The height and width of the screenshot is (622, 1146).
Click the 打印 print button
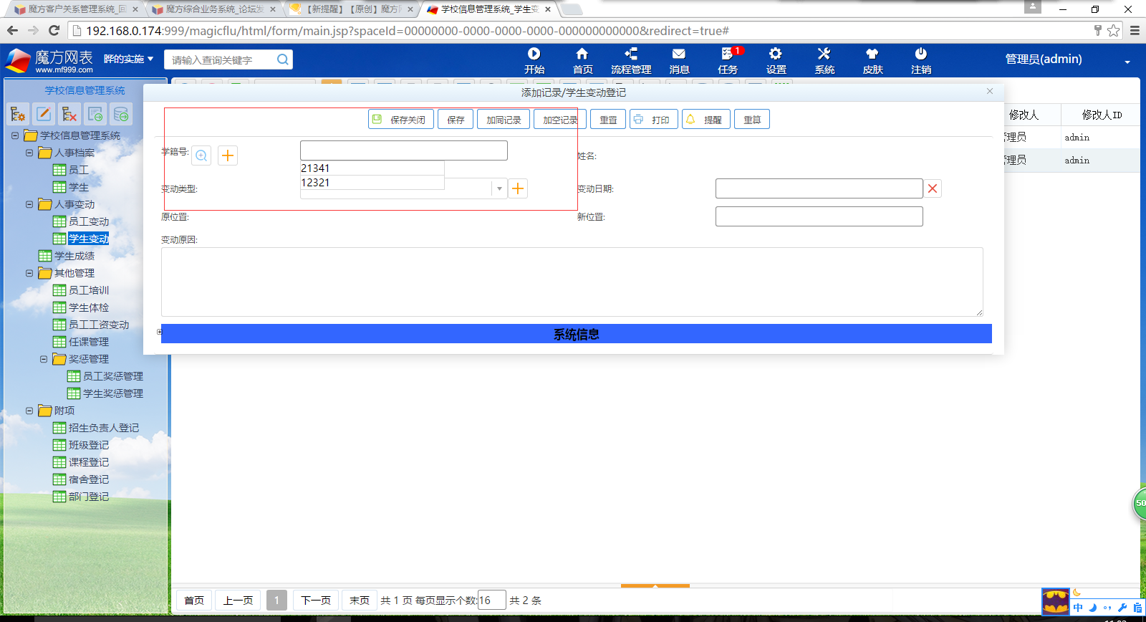(654, 120)
